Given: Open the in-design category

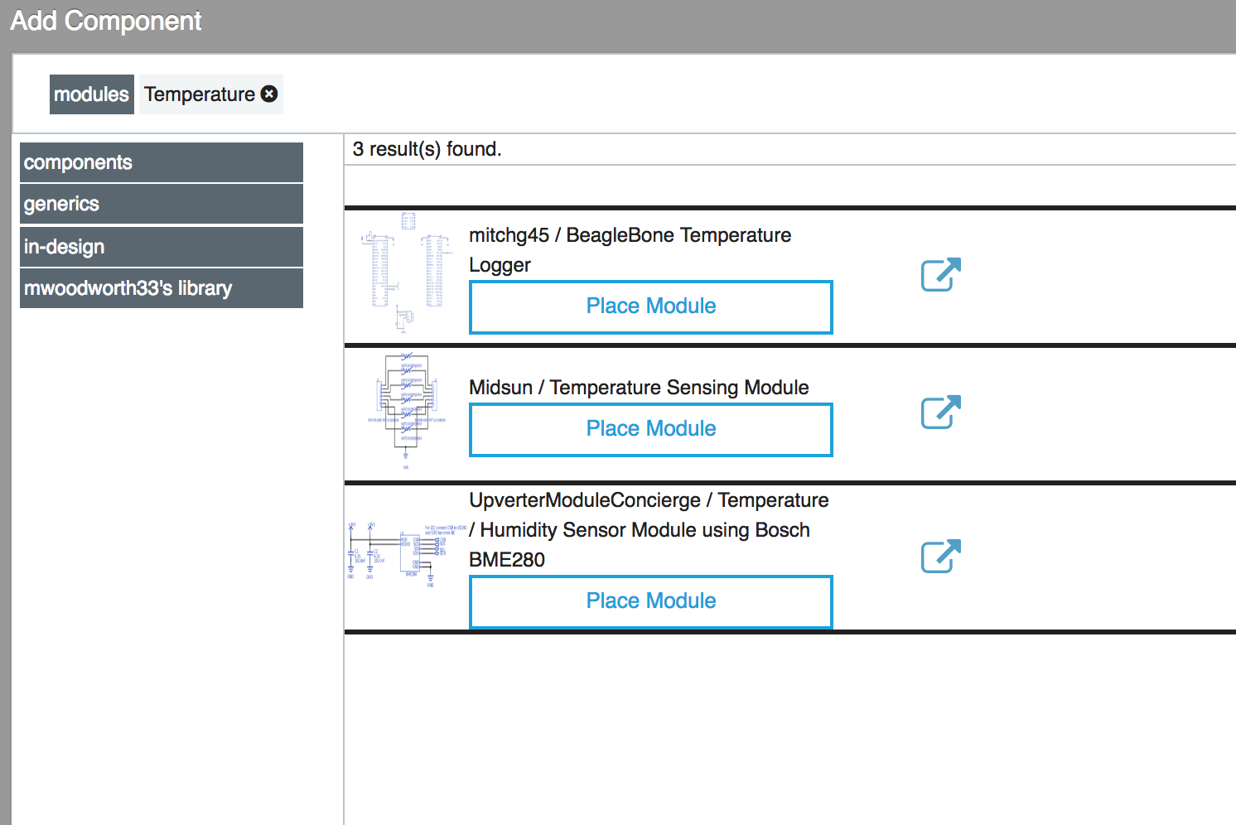Looking at the screenshot, I should (162, 247).
